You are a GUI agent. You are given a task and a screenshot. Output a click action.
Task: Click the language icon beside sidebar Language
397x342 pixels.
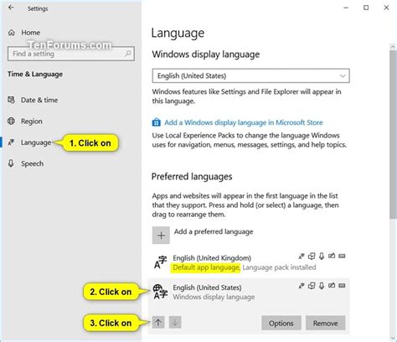pos(11,142)
